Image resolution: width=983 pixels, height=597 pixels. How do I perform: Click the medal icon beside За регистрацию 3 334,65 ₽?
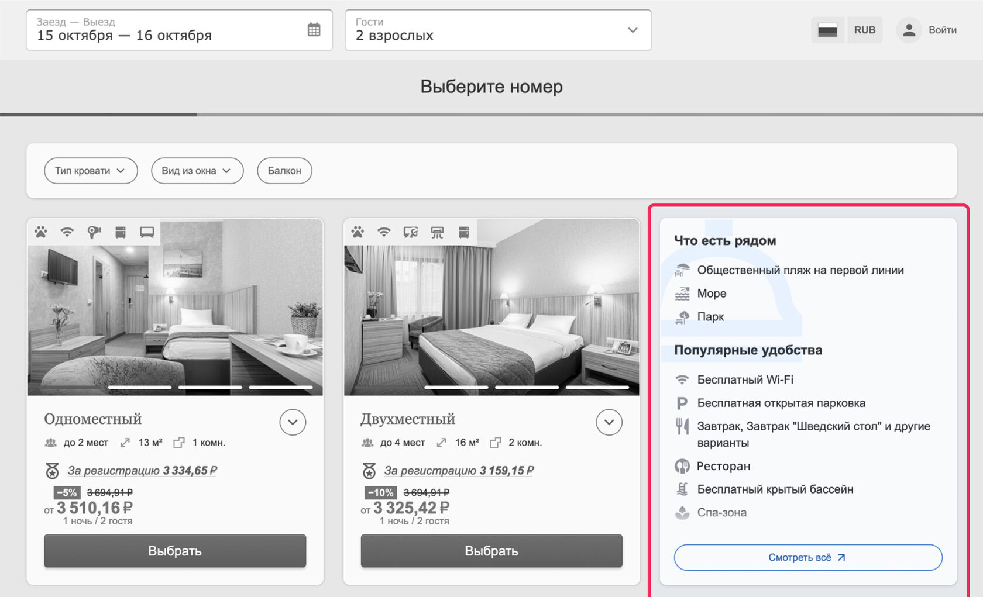tap(53, 470)
